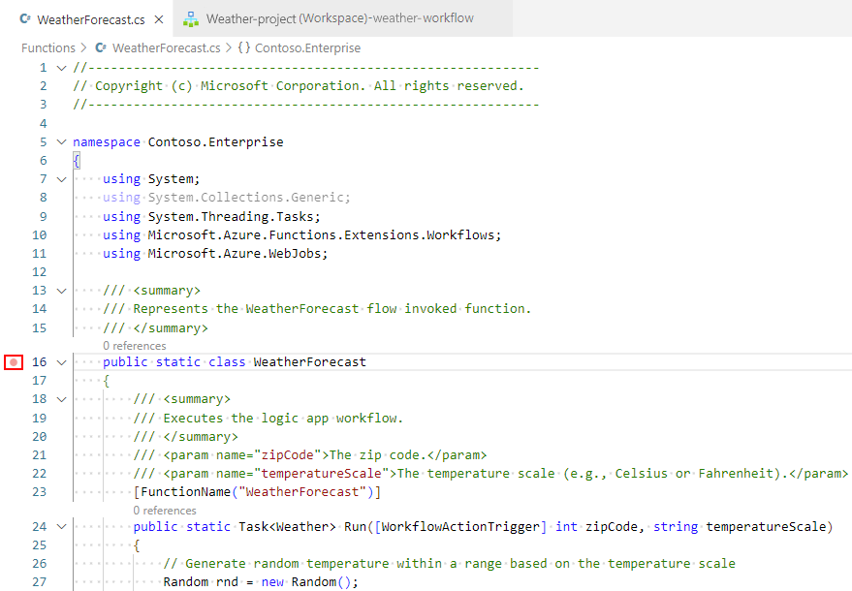The height and width of the screenshot is (591, 852).
Task: Click the C# icon on the WeatherForecast.cs tab
Action: point(23,17)
